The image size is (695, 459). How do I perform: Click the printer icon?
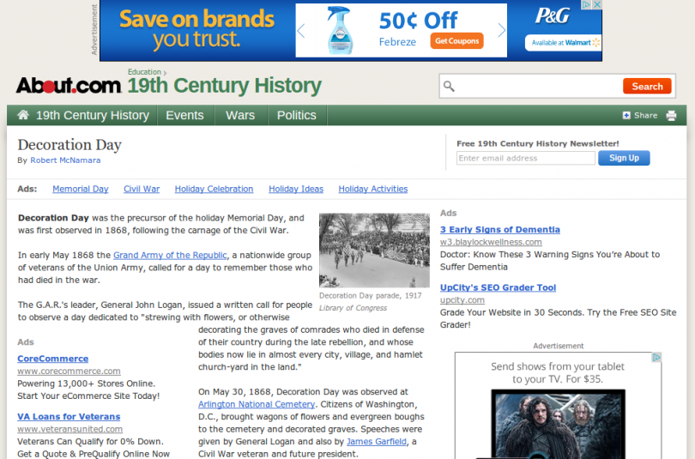click(x=671, y=116)
